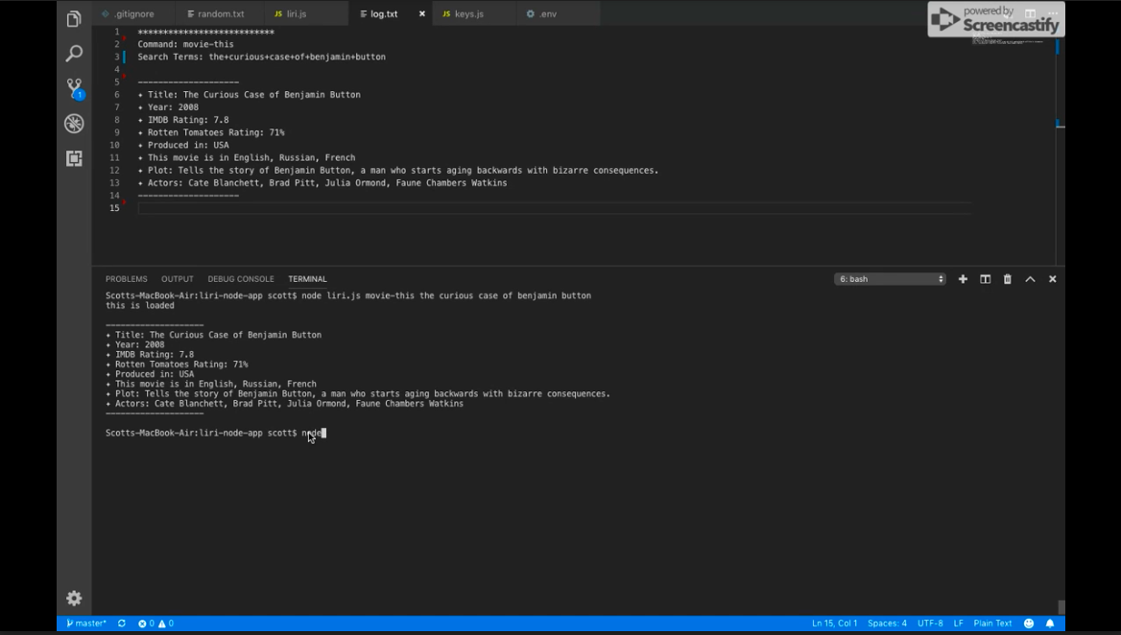Open the Problems panel tab

127,279
